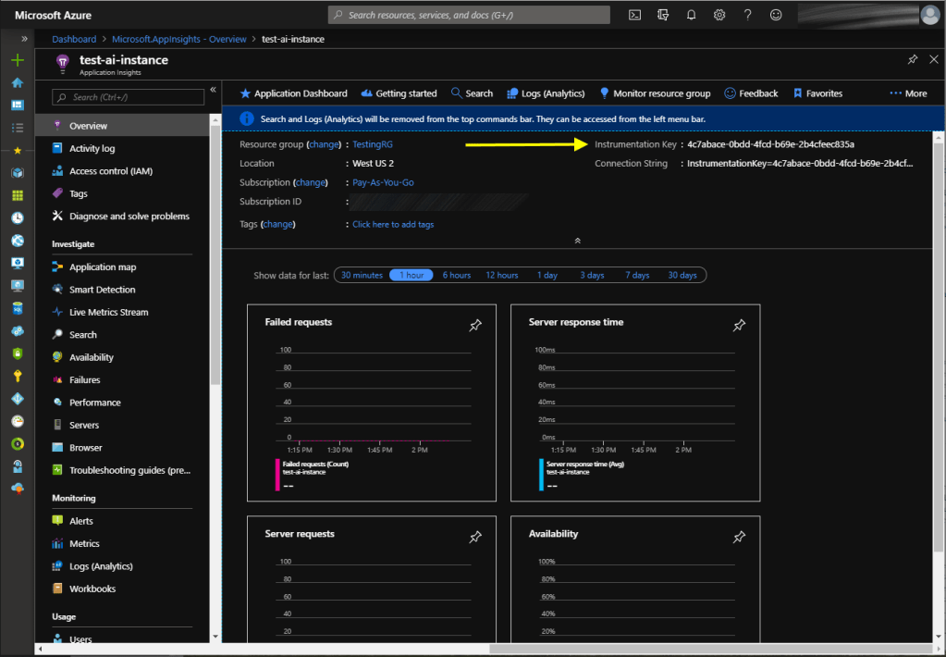Open Live Metrics Stream in sidebar

(108, 312)
